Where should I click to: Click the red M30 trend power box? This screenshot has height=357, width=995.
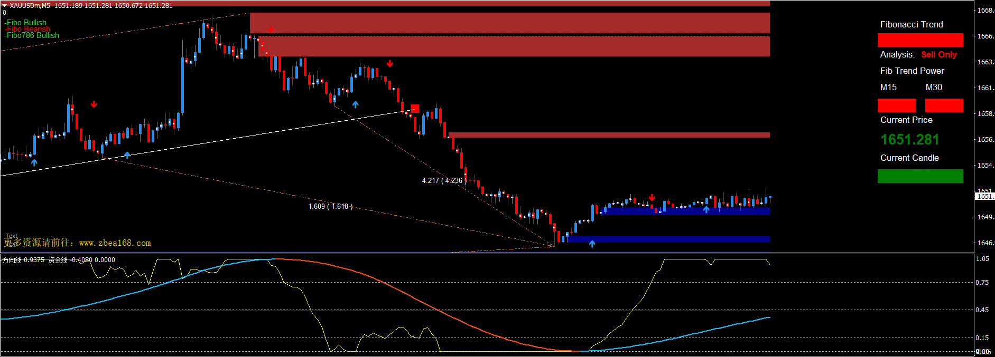pyautogui.click(x=944, y=105)
